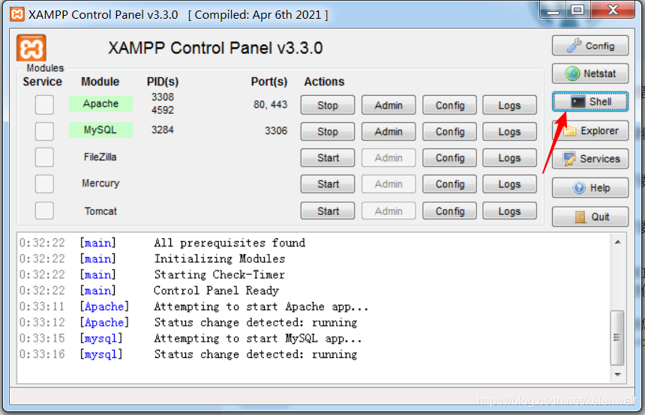The image size is (645, 415).
Task: View FileZilla Logs
Action: pyautogui.click(x=510, y=158)
